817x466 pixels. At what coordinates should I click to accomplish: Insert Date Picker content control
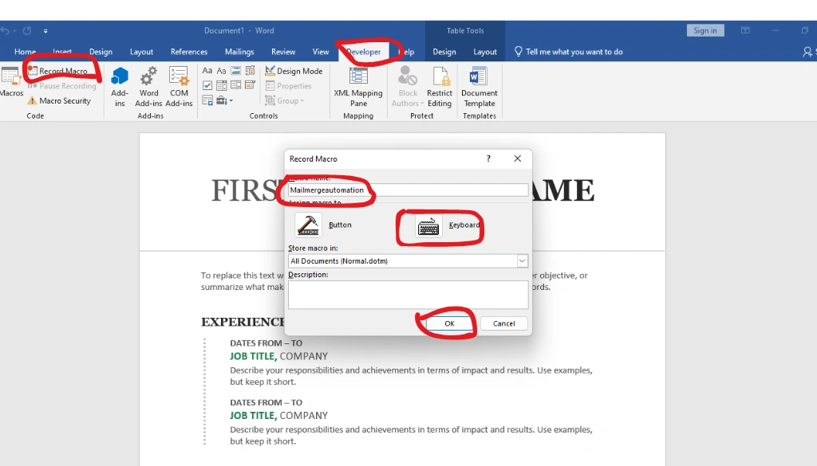coord(250,85)
